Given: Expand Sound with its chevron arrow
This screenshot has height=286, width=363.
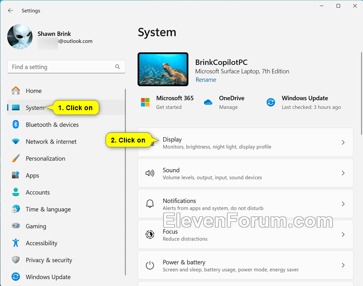Looking at the screenshot, I should [343, 173].
